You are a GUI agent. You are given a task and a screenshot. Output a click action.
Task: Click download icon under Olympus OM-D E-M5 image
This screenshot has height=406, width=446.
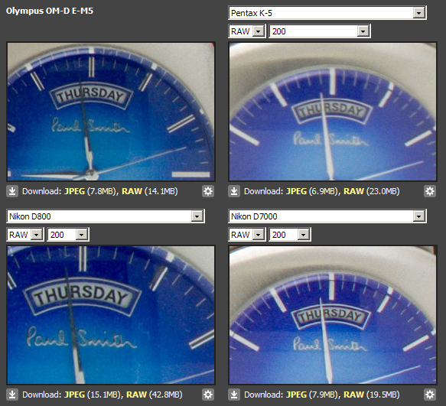12,191
